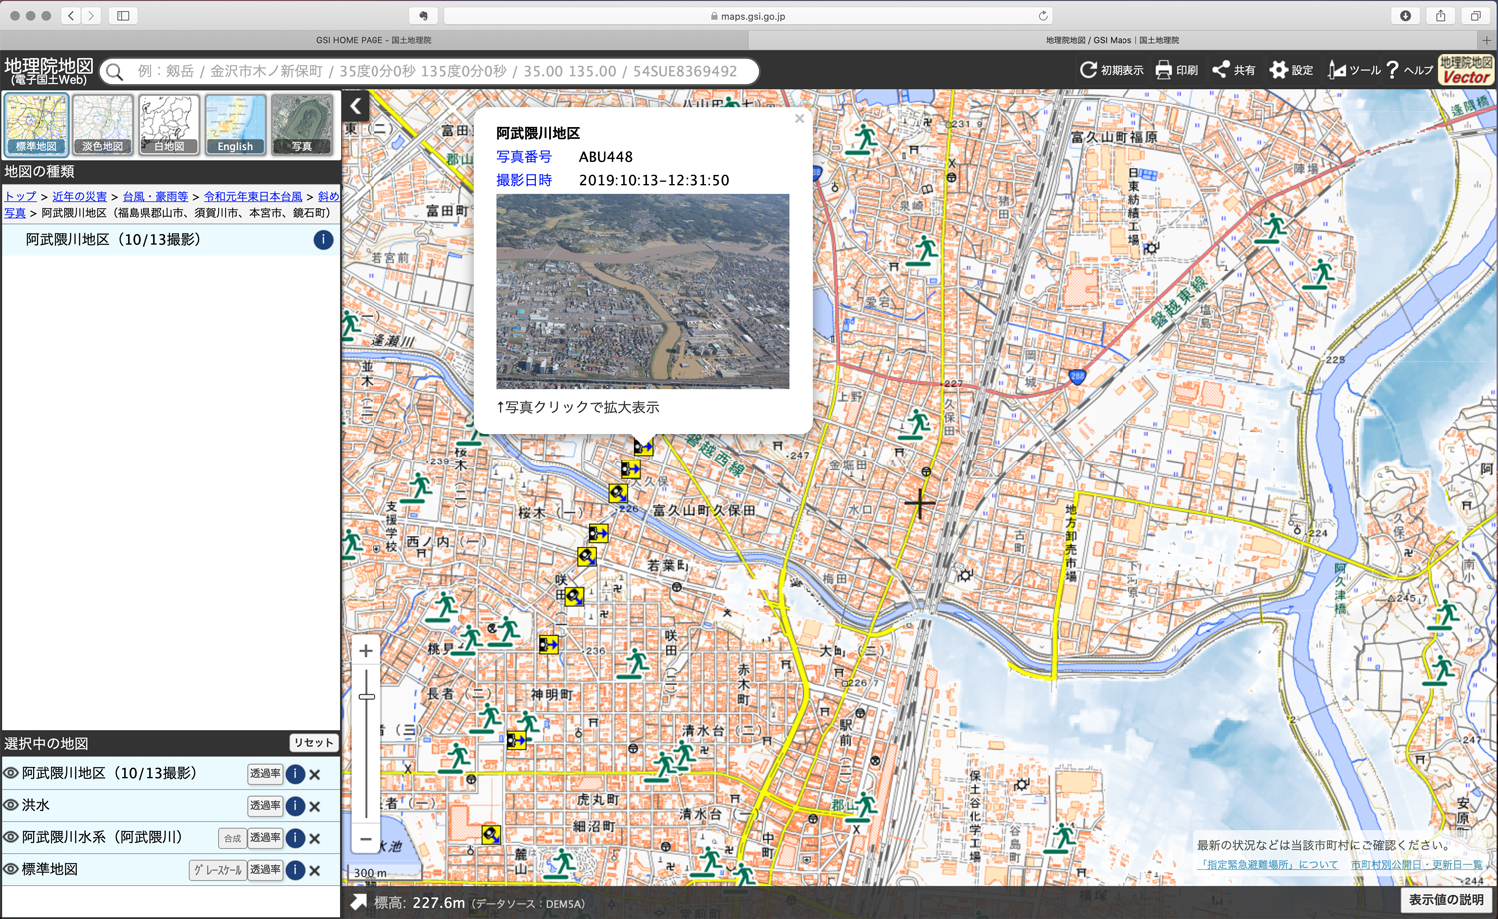Open 透過率 for the 洪水 layer
This screenshot has height=919, width=1498.
(x=265, y=806)
